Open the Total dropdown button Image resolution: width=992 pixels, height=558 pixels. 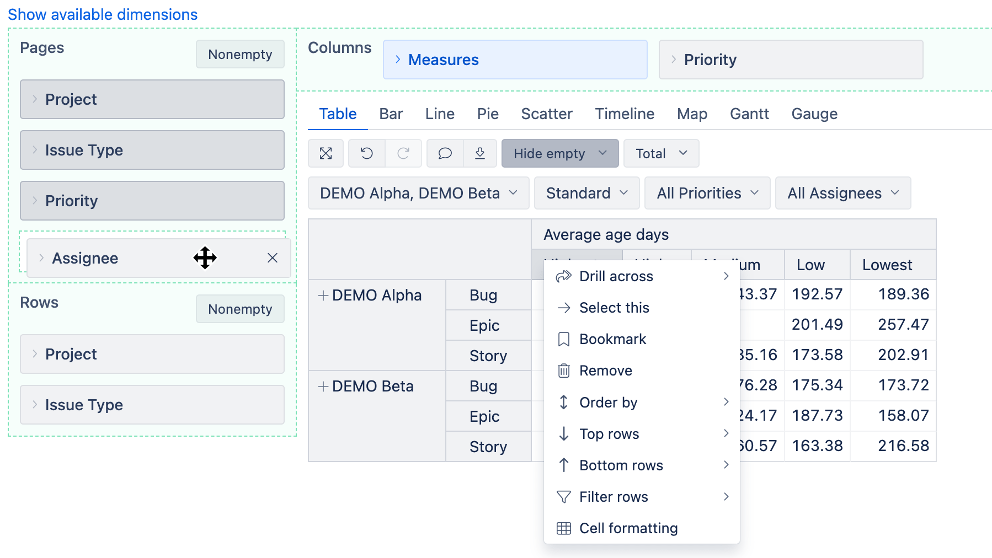click(x=660, y=153)
